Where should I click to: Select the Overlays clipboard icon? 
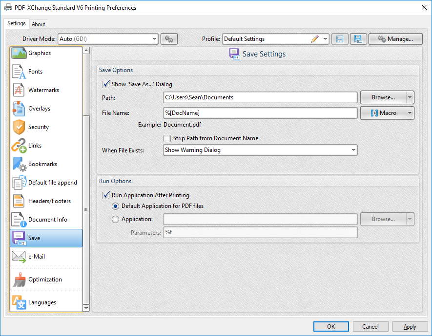[x=19, y=109]
